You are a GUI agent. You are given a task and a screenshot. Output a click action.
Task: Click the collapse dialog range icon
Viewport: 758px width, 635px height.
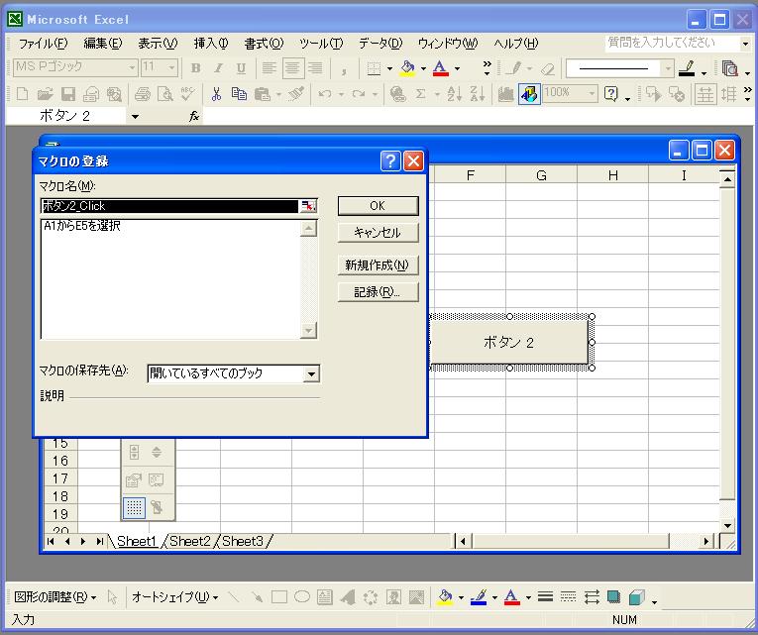[308, 206]
